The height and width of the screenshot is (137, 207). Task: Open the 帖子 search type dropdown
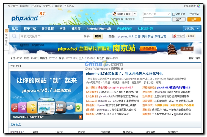[x=87, y=36]
